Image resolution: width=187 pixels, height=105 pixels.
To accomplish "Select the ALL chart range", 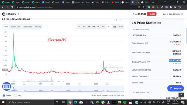I will 109,27.
